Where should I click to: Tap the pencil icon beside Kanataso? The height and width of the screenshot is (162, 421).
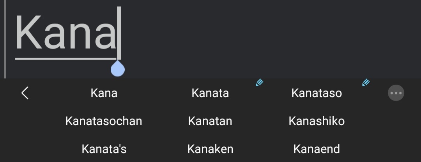(x=366, y=82)
